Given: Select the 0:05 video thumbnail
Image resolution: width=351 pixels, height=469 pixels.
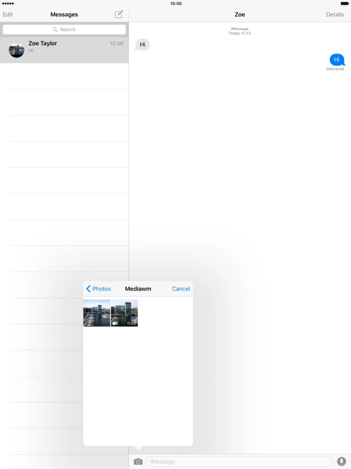Looking at the screenshot, I should tap(124, 313).
